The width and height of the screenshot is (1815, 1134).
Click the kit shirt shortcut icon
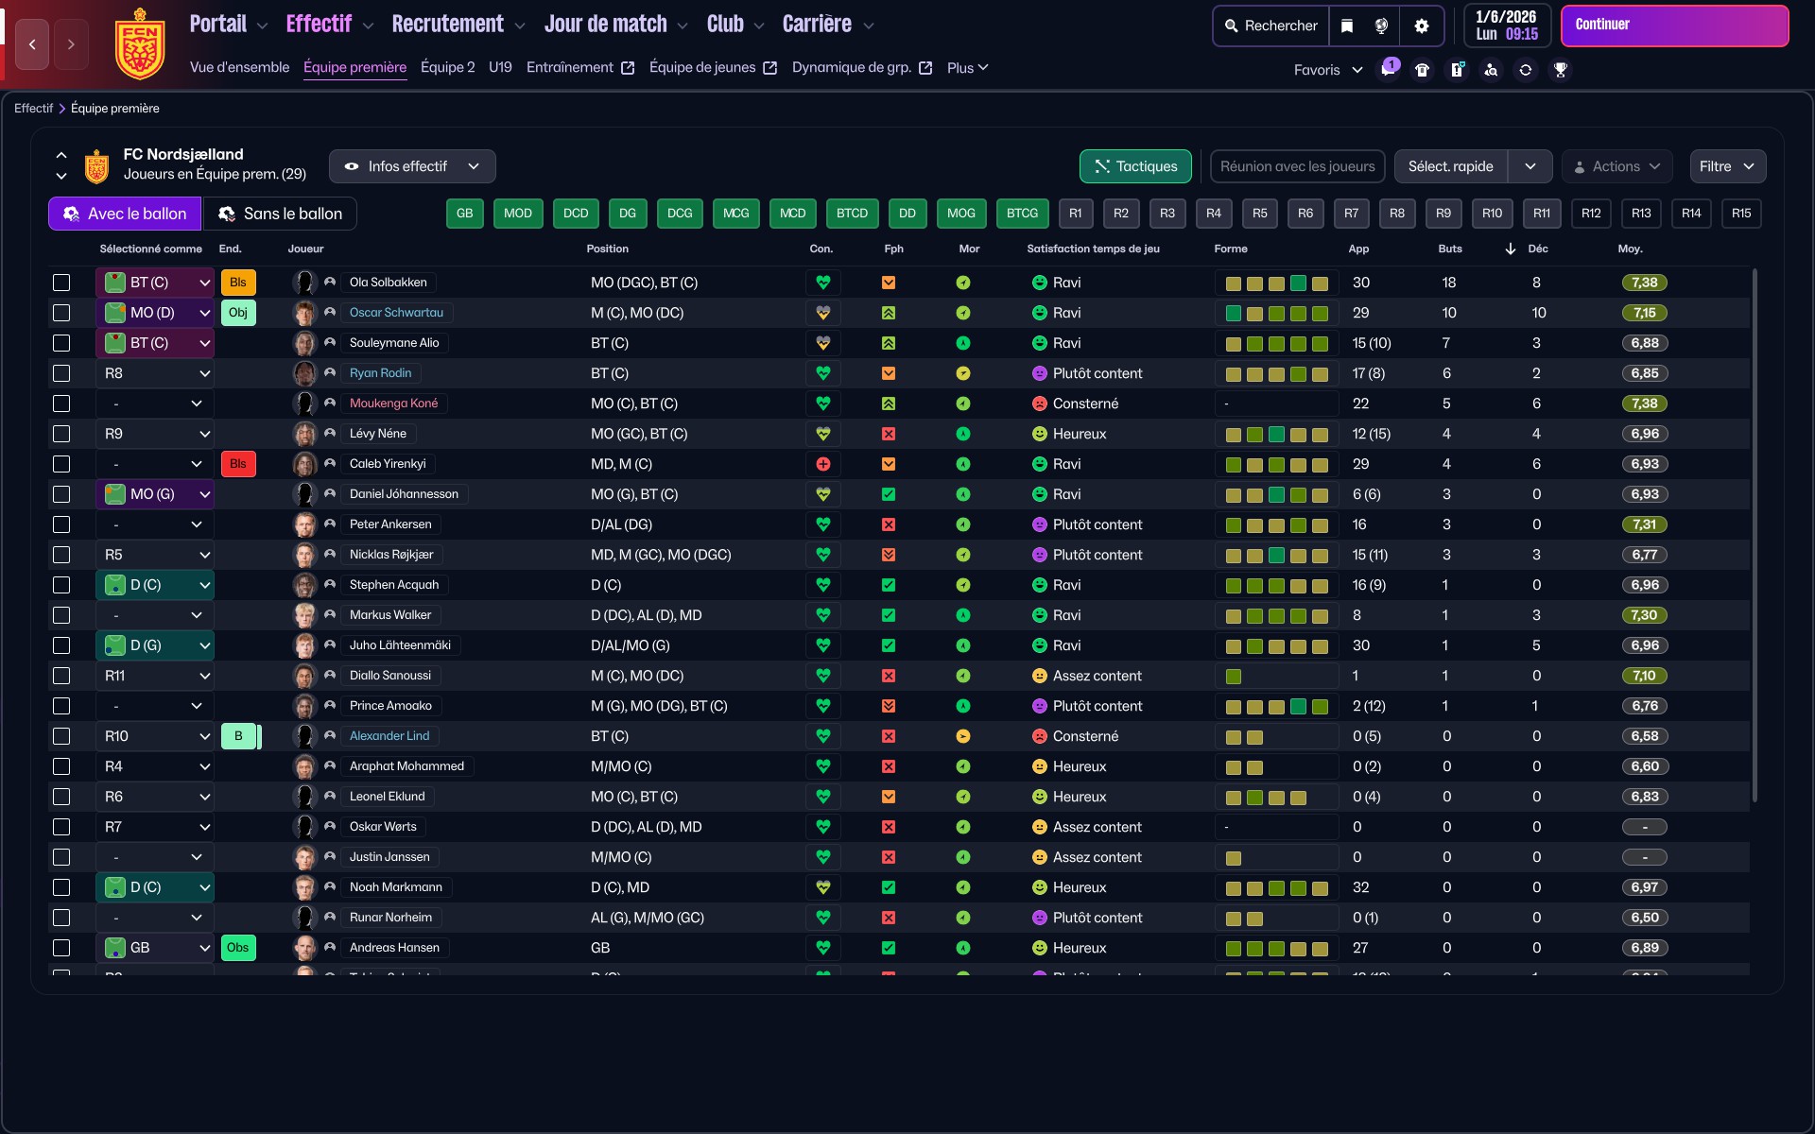point(1422,69)
